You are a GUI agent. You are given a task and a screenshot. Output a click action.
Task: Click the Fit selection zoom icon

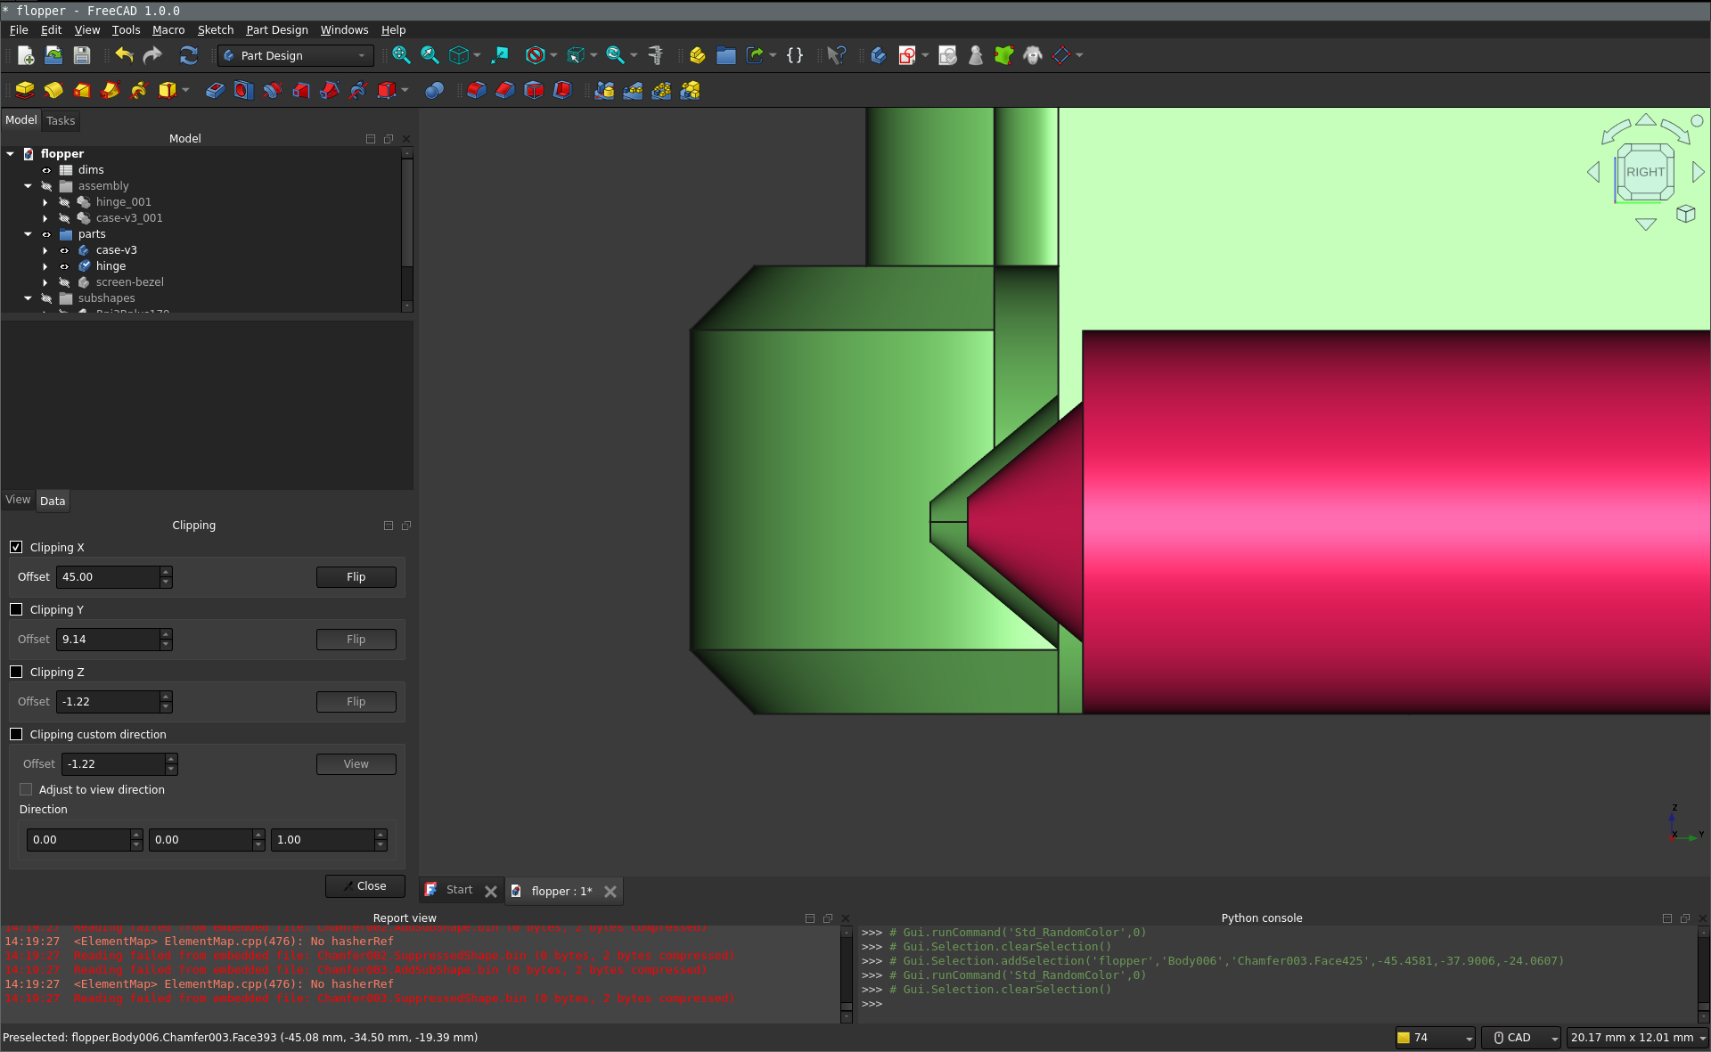pyautogui.click(x=430, y=55)
